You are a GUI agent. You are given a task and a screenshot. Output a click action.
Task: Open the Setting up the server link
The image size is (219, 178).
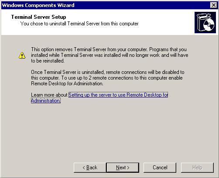tap(118, 95)
